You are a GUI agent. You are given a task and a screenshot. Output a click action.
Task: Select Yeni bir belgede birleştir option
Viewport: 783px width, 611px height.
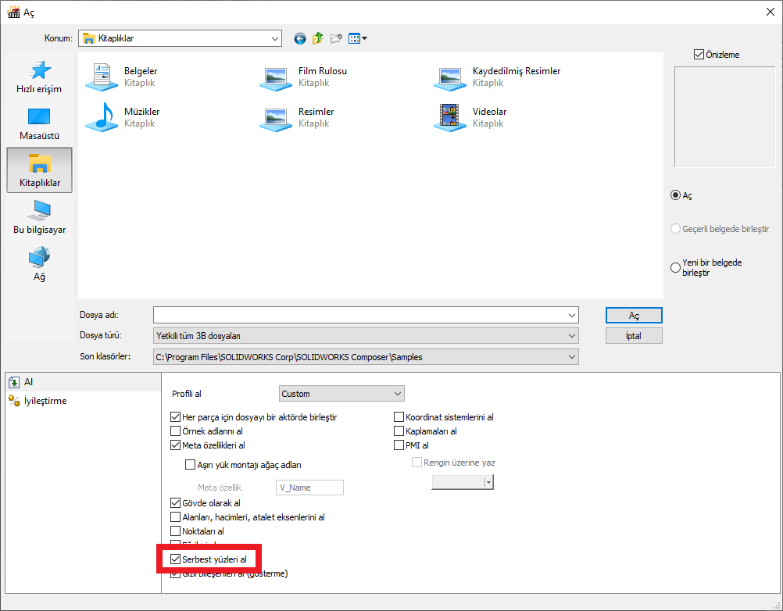(676, 268)
